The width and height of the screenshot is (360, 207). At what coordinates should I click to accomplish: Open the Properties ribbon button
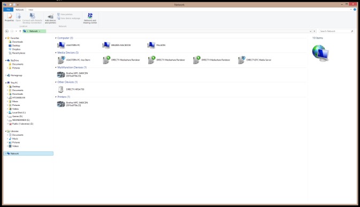(x=9, y=18)
